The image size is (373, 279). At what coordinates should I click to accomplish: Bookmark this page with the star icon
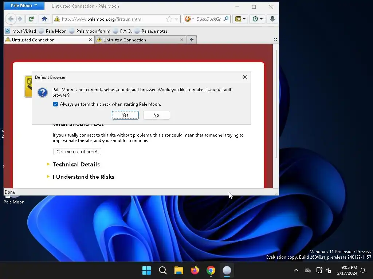click(169, 19)
